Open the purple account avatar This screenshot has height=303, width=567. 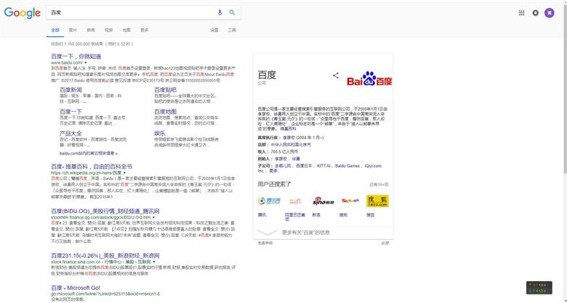(550, 13)
